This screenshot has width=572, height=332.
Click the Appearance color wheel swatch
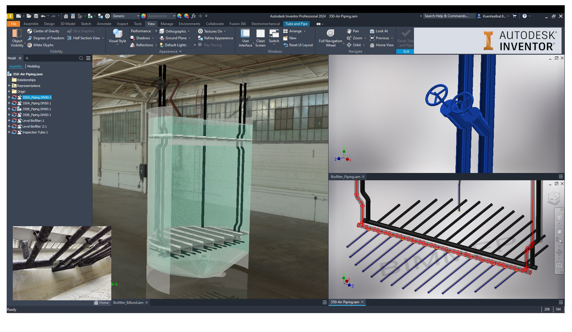(x=144, y=16)
